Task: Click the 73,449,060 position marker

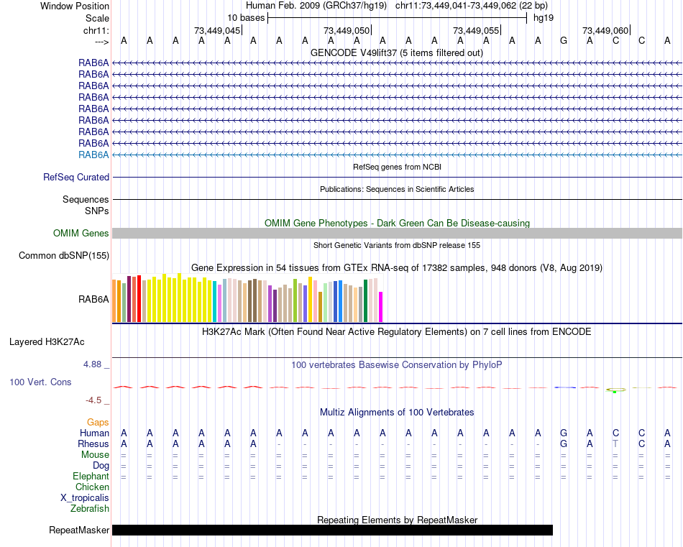Action: pos(605,30)
